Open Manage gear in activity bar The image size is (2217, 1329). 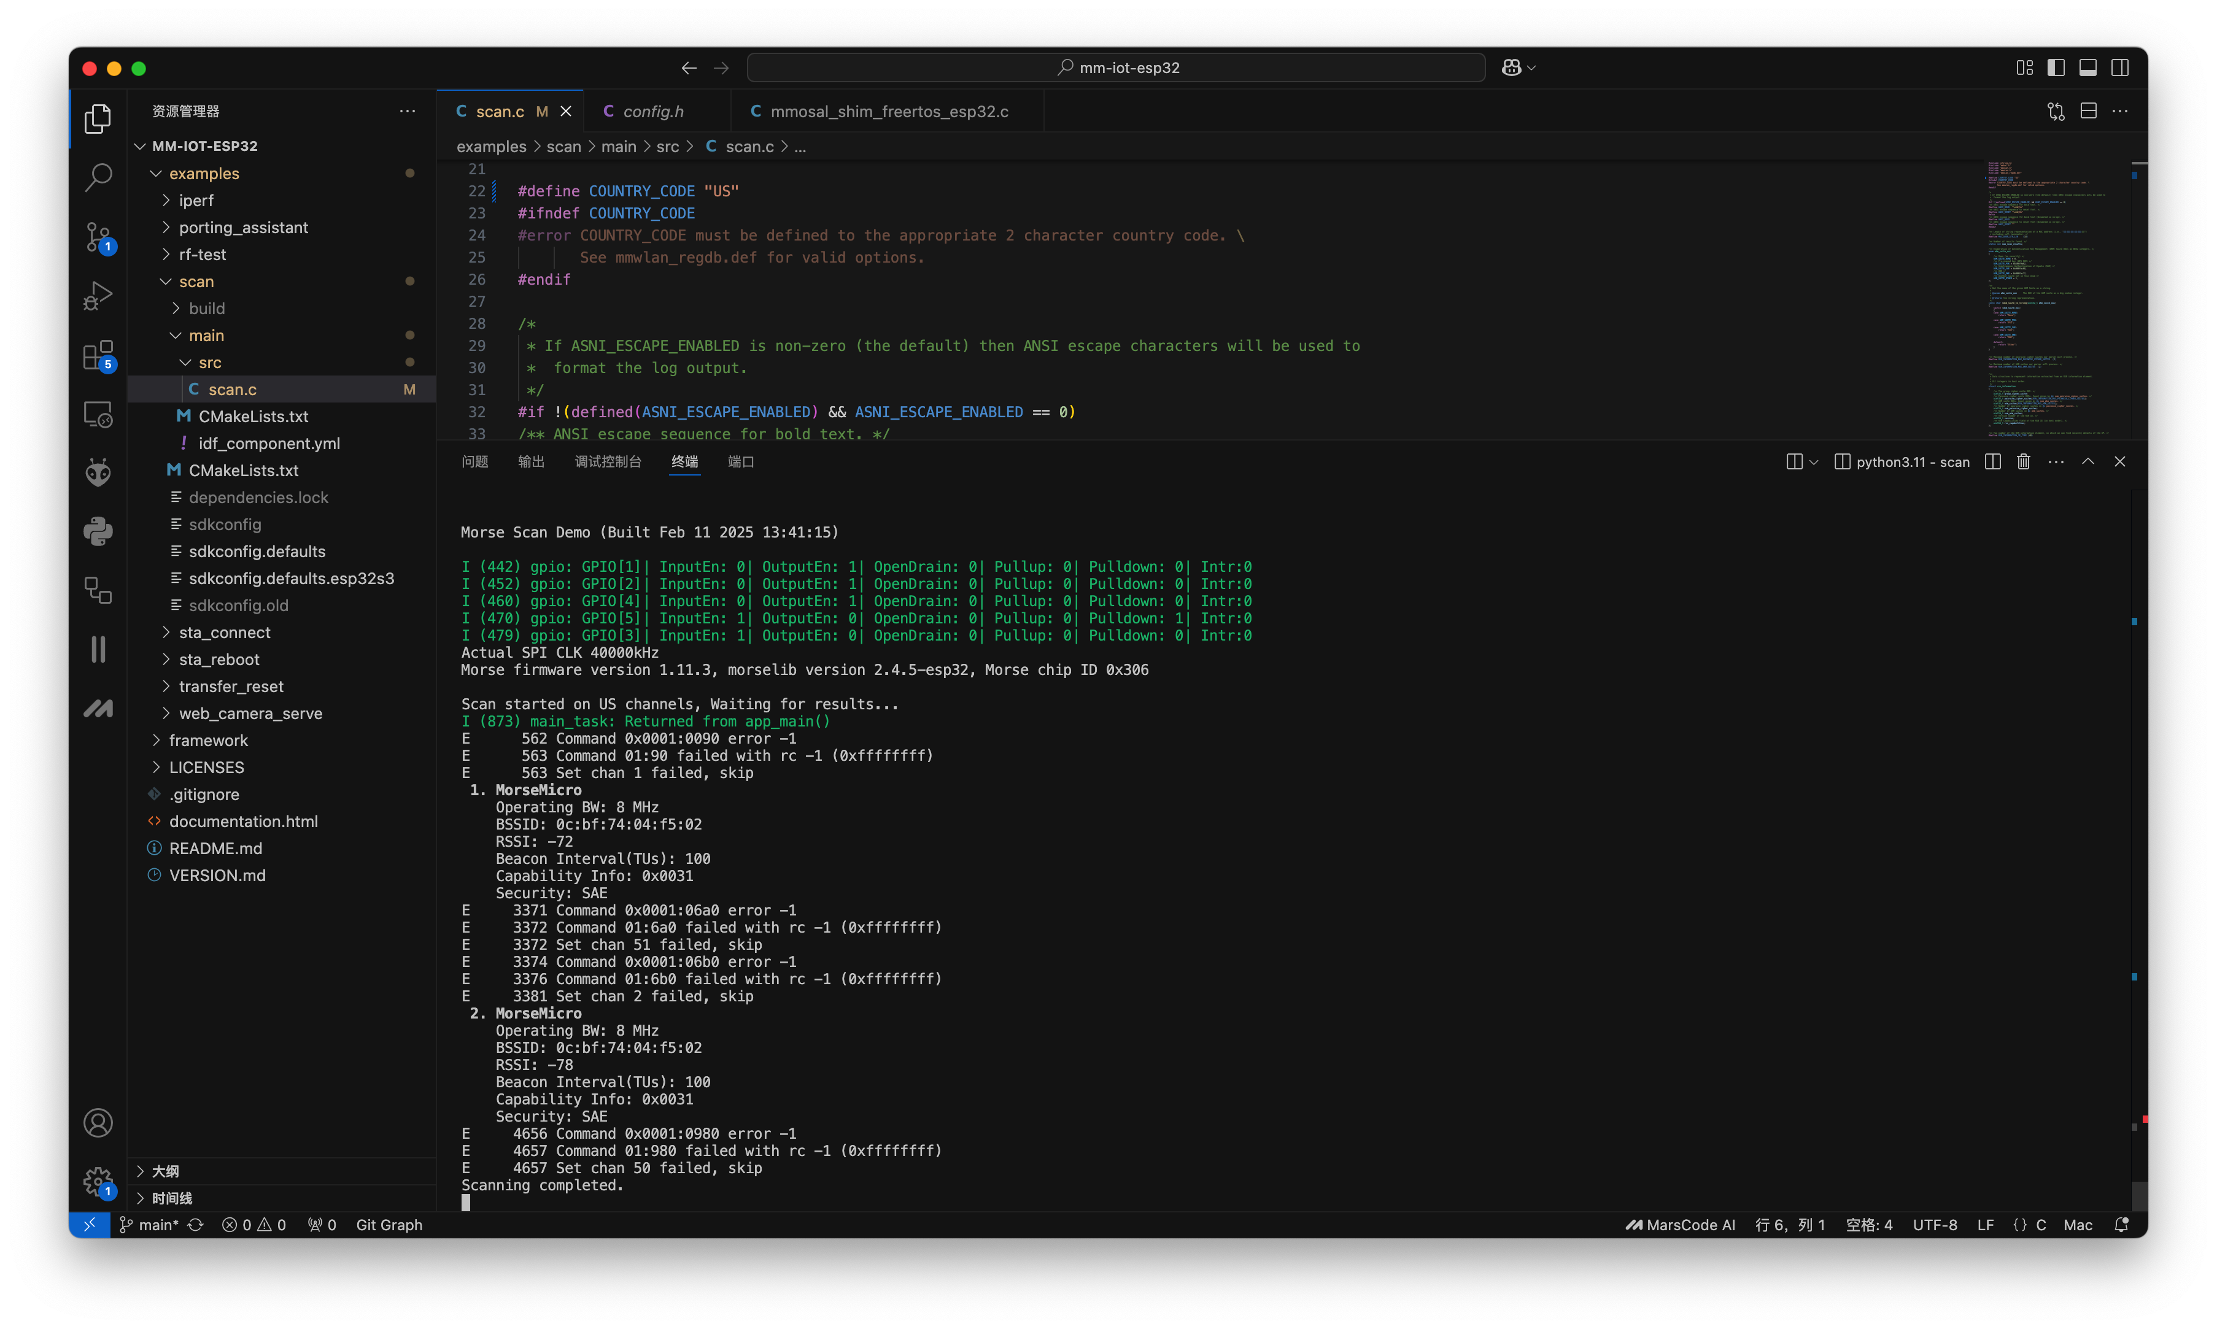tap(98, 1181)
